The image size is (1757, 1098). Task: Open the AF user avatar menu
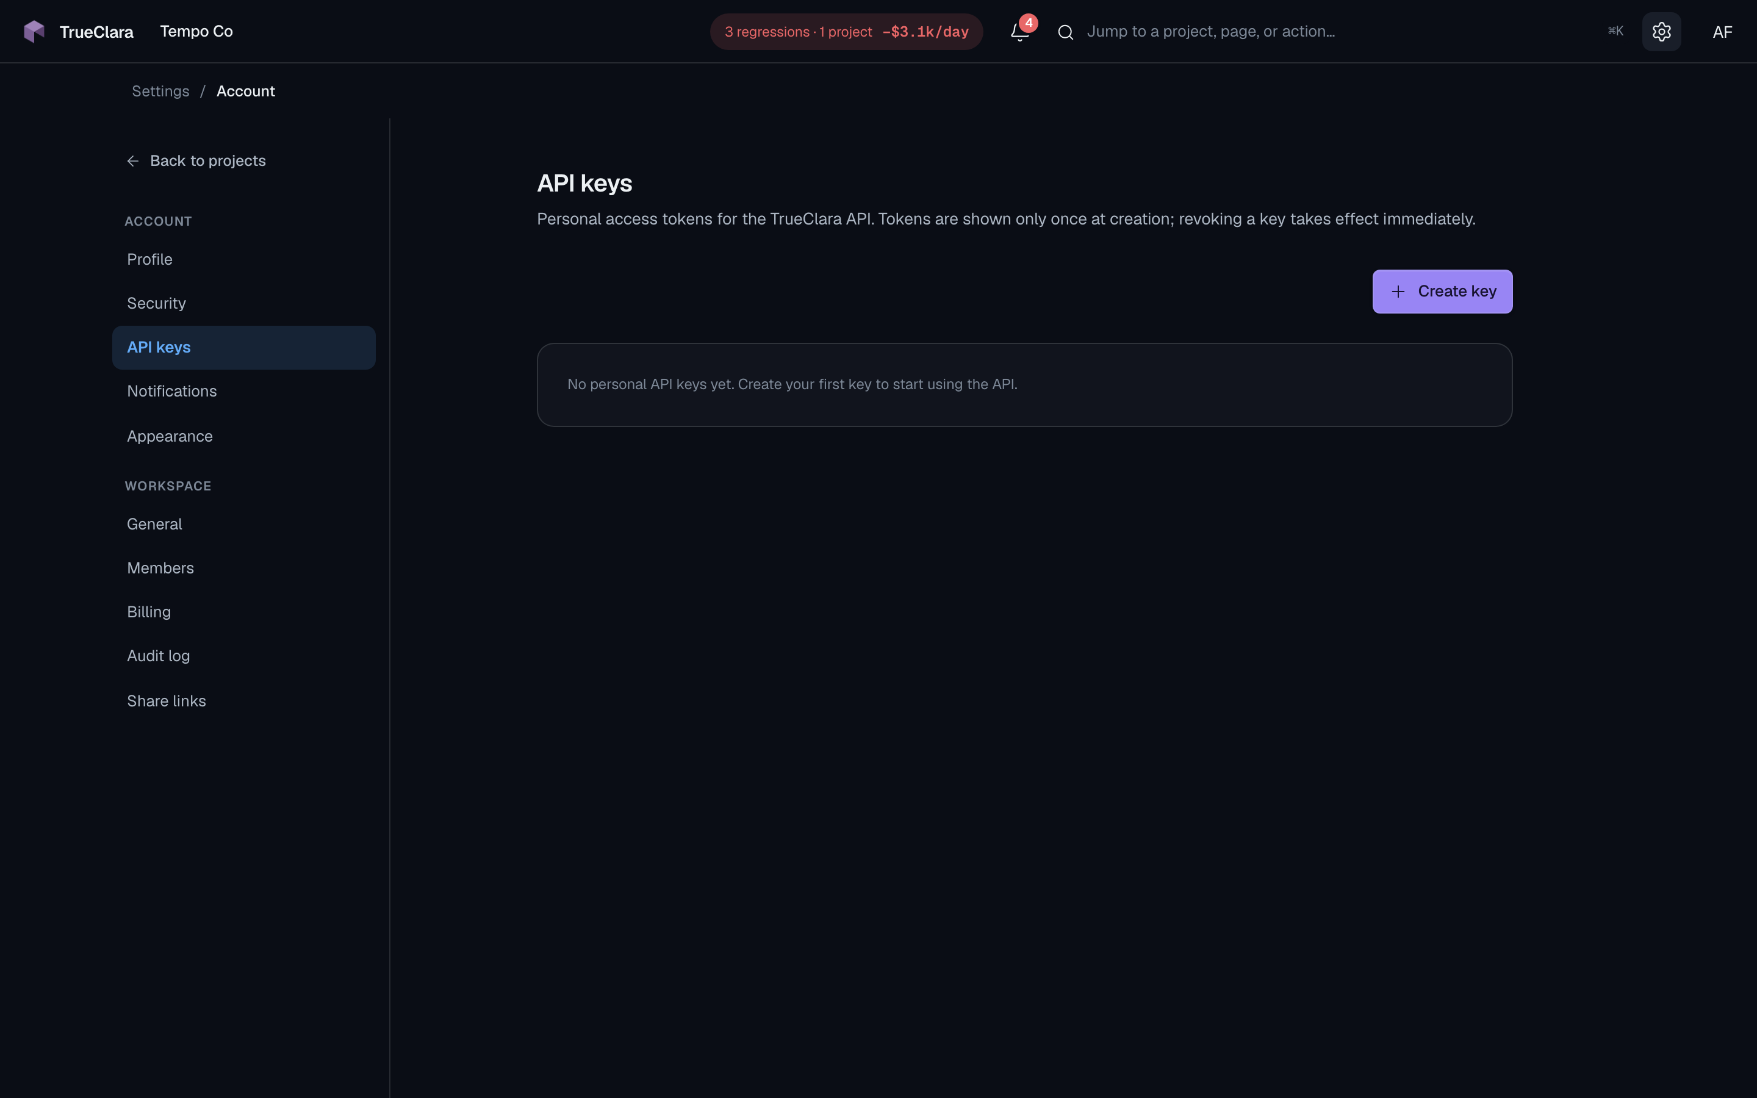click(x=1722, y=32)
